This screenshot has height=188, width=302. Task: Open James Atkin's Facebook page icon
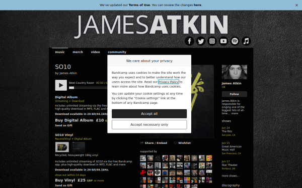click(190, 41)
